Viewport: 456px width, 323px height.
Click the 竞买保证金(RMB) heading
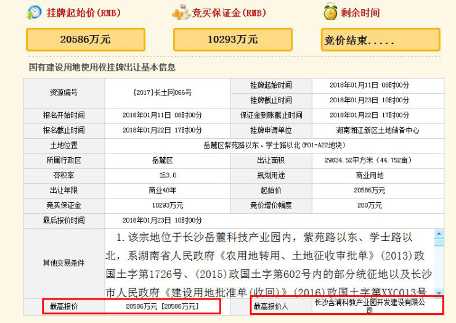coord(229,13)
